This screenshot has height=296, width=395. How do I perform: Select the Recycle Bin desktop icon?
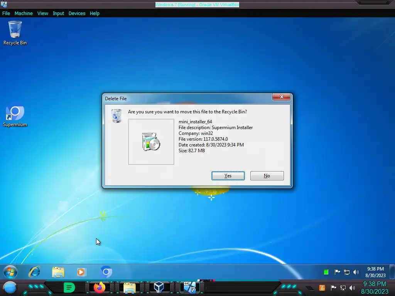pyautogui.click(x=15, y=33)
